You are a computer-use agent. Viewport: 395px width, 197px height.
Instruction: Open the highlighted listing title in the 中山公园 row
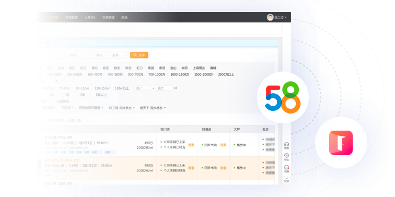pyautogui.click(x=62, y=161)
